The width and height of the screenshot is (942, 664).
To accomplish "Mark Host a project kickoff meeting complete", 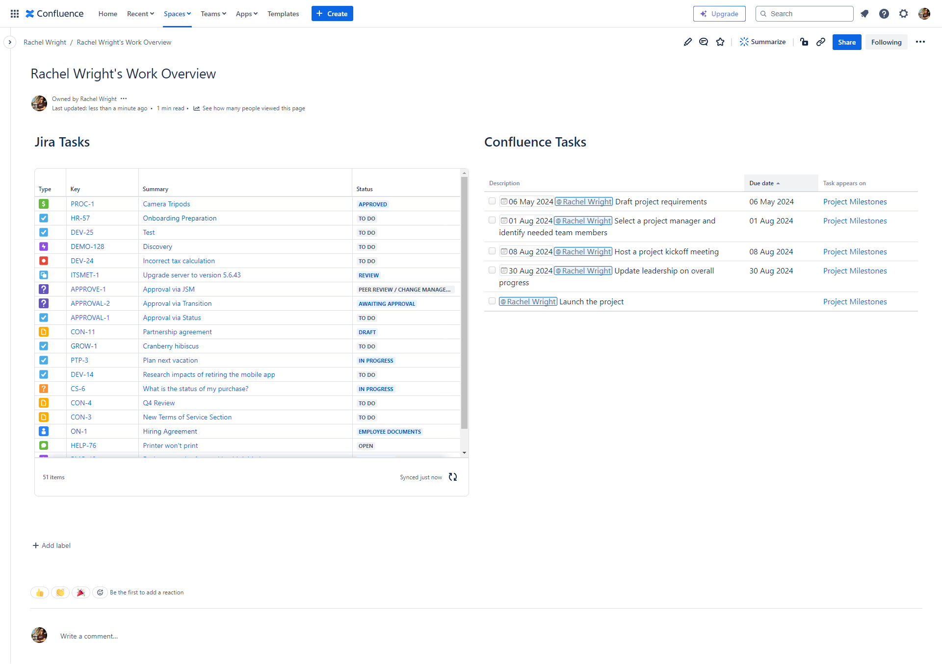I will [x=492, y=251].
